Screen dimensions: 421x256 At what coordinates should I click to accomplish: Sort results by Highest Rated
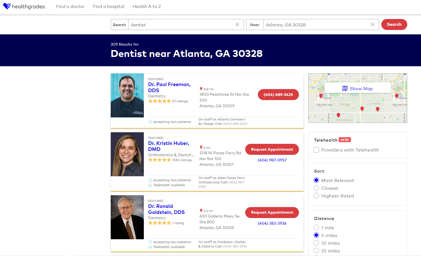[316, 196]
